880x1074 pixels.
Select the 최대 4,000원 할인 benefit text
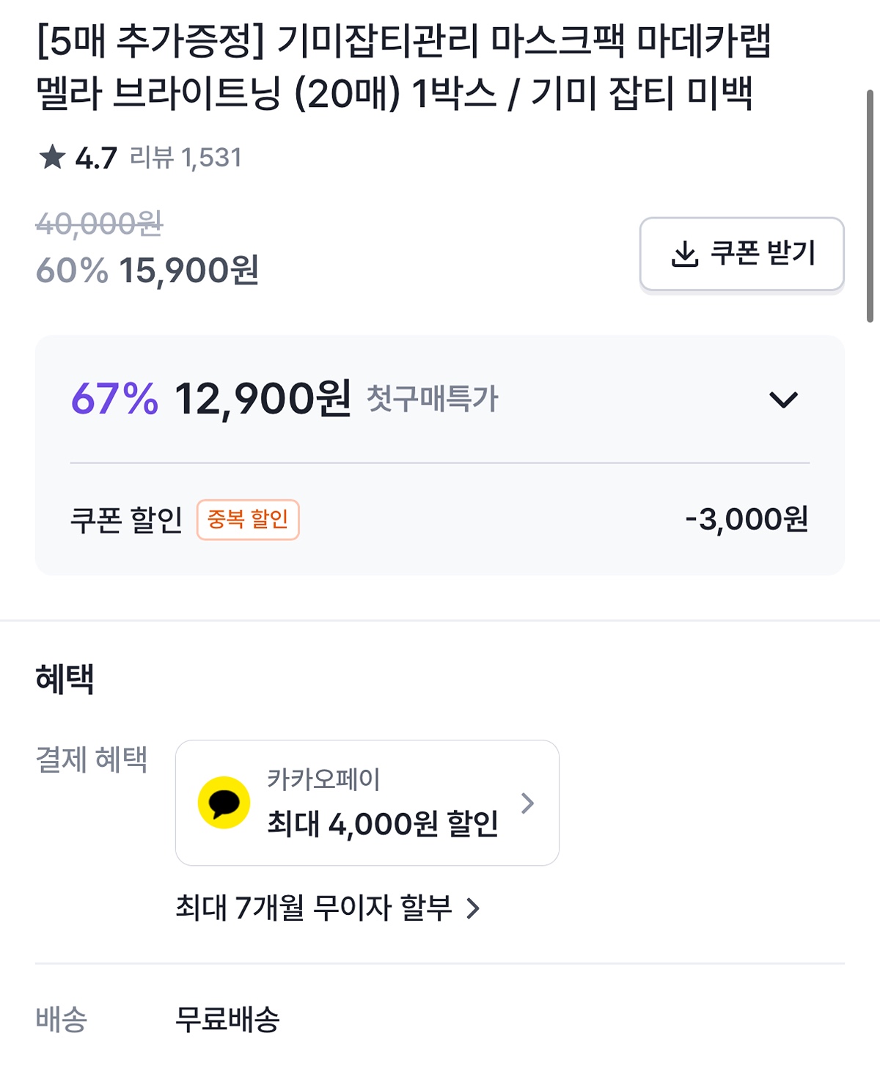(x=382, y=824)
